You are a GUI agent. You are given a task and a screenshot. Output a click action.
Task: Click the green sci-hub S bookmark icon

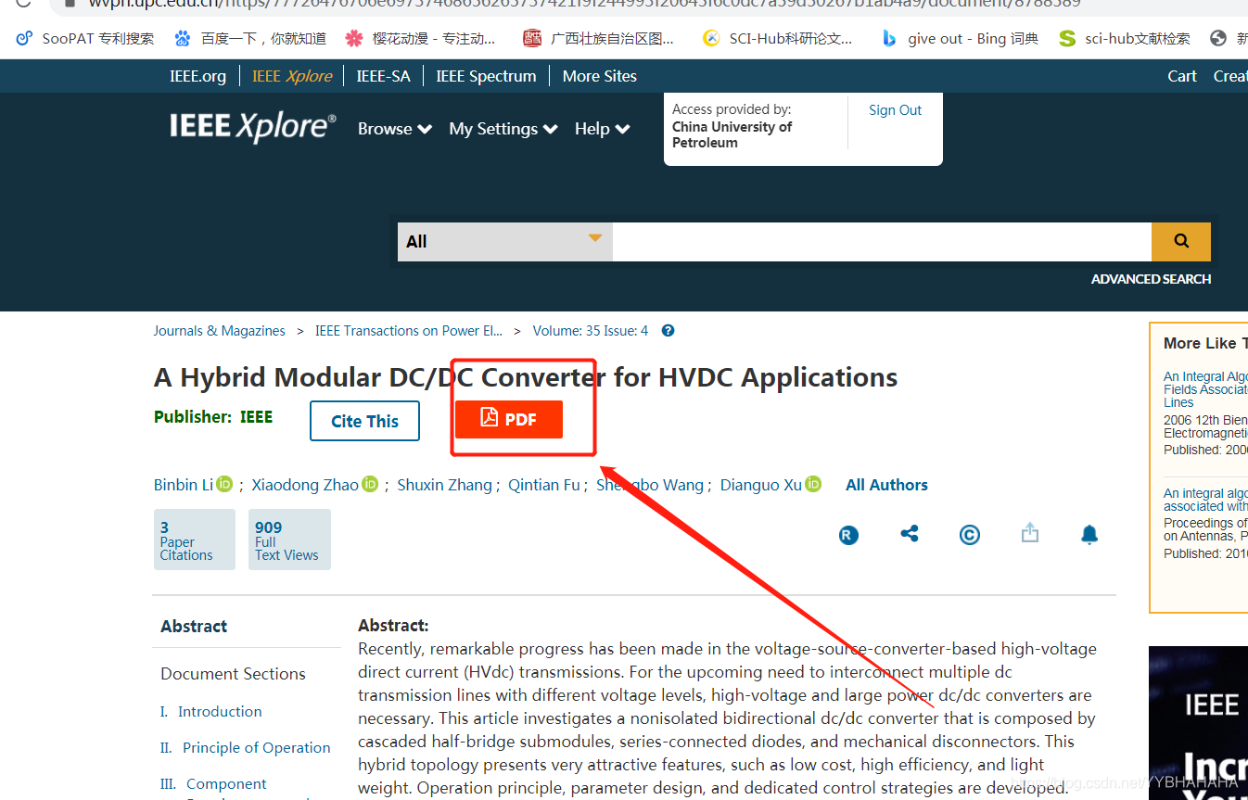1067,38
